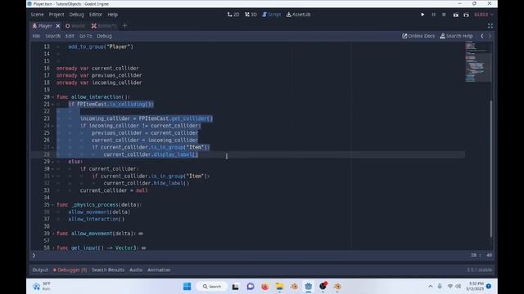524x294 pixels.
Task: Fold the if block at line 24
Action: click(x=52, y=126)
